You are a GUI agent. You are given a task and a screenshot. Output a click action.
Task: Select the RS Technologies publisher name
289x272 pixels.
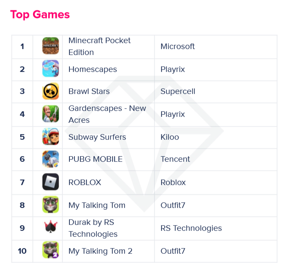point(191,228)
